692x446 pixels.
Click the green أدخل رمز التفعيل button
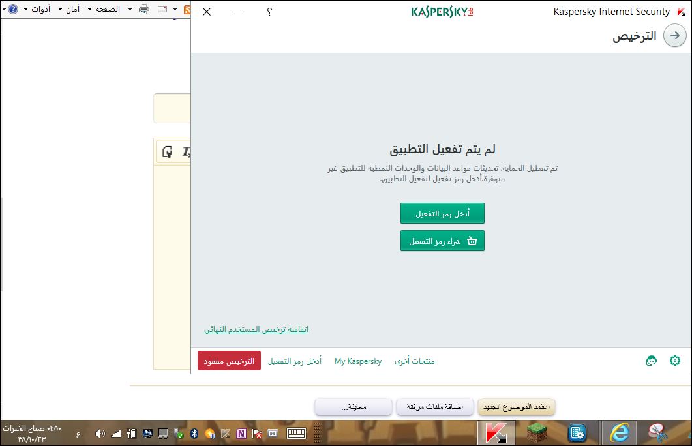pos(442,213)
